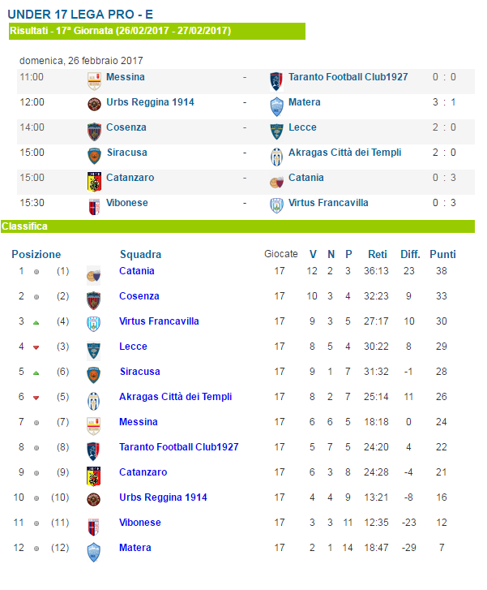The width and height of the screenshot is (487, 590).
Task: Click the green up arrow beside Virtus Francavilla
Action: tap(36, 322)
